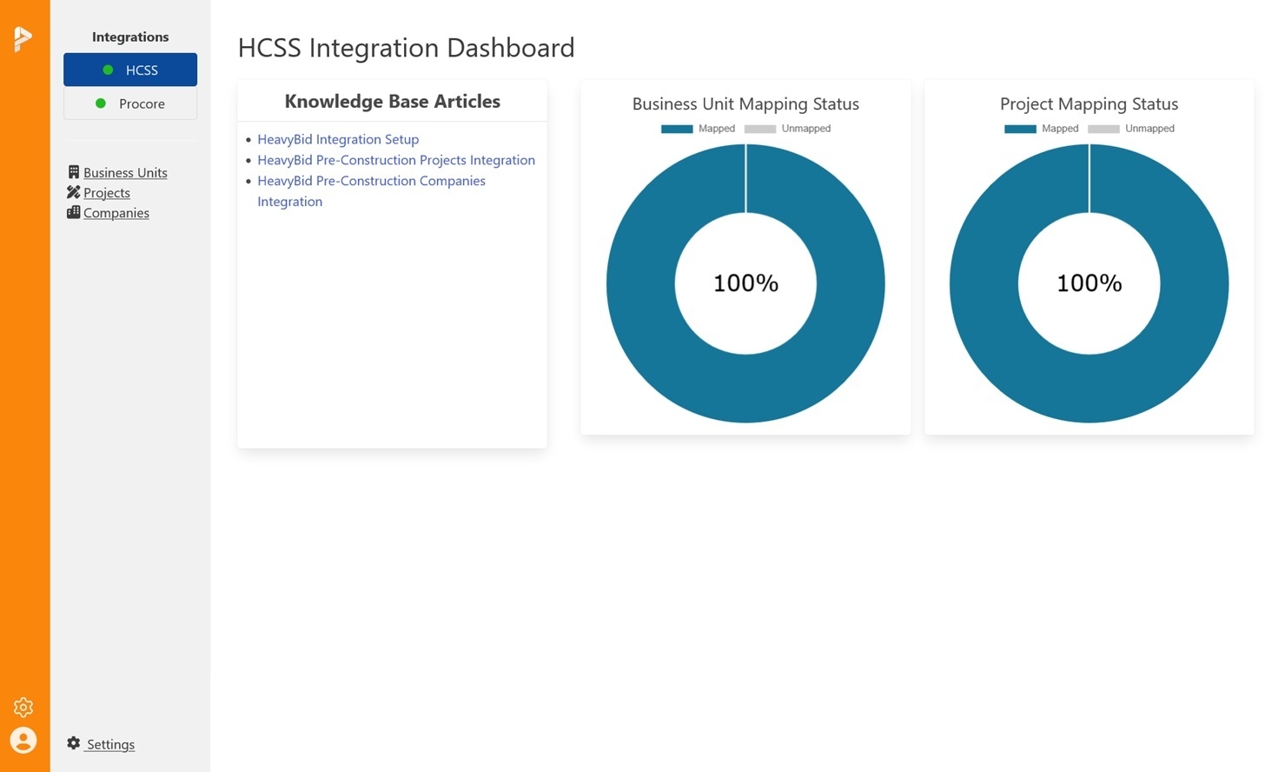Open the Business Units link
Image resolution: width=1265 pixels, height=772 pixels.
tap(125, 172)
